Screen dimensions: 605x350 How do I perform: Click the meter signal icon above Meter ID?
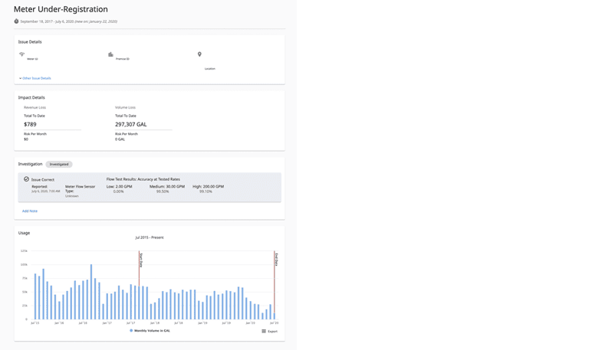coord(22,54)
